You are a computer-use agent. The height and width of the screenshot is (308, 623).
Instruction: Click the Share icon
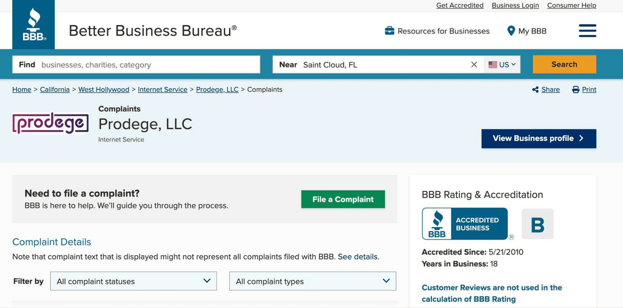535,90
